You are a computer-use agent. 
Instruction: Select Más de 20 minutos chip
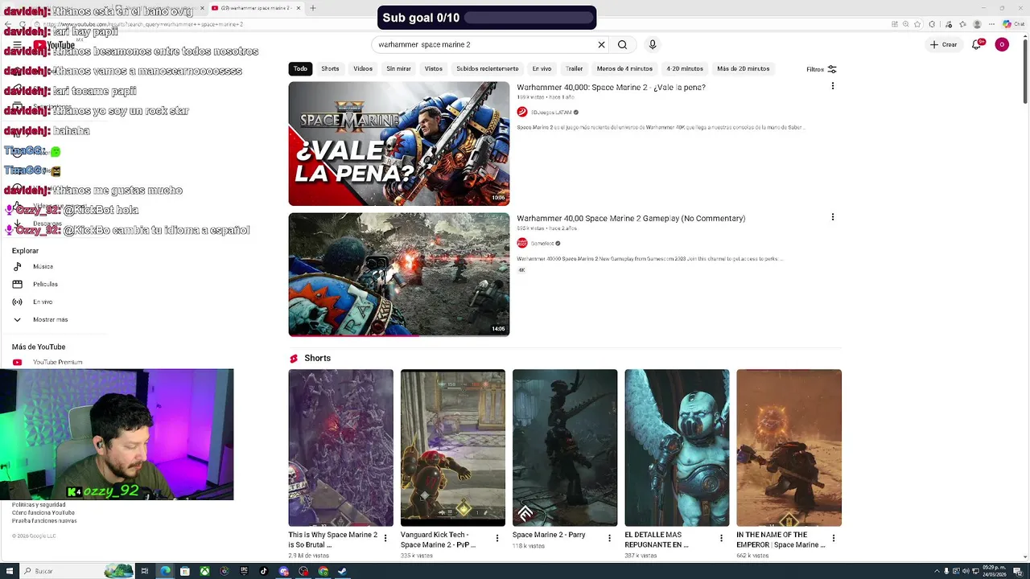(x=744, y=68)
